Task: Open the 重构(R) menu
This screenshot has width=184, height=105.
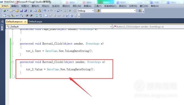Action: click(x=35, y=6)
